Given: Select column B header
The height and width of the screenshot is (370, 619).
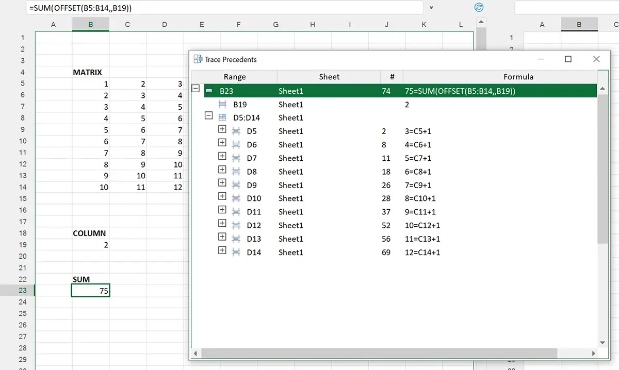Looking at the screenshot, I should click(90, 24).
